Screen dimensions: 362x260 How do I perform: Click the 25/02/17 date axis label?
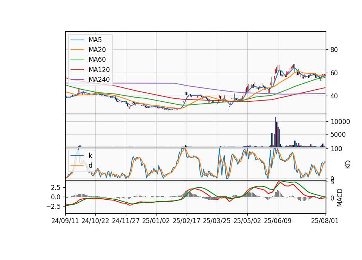coord(187,221)
